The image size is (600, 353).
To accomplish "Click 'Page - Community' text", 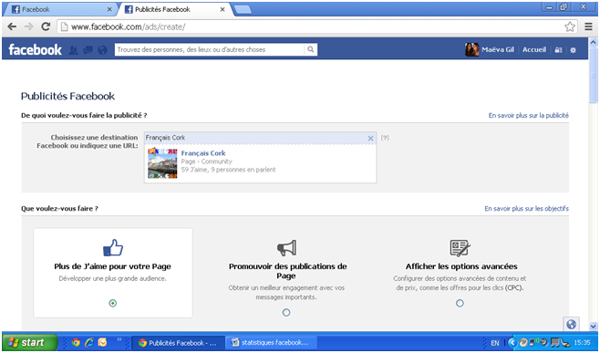I will [x=207, y=161].
